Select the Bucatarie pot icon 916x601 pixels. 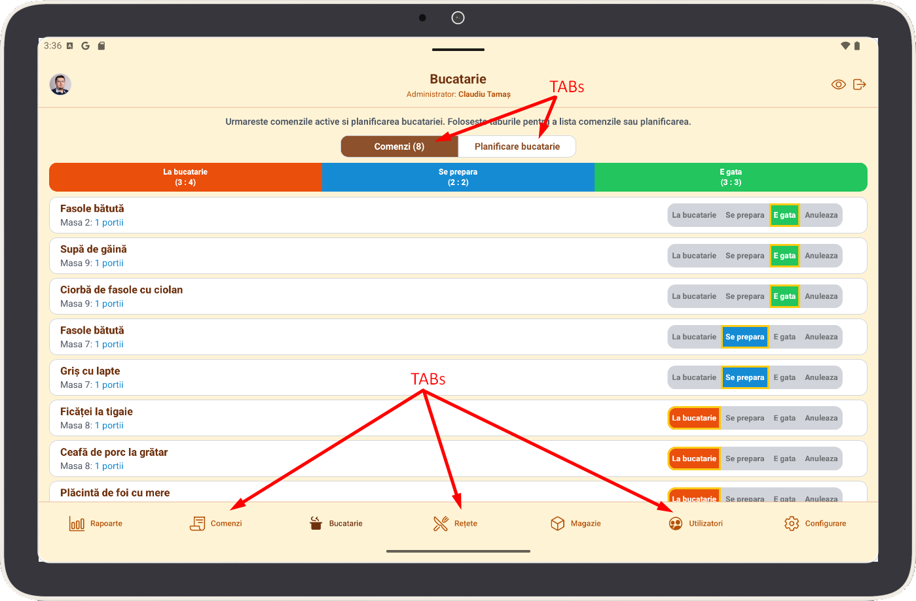click(x=316, y=523)
